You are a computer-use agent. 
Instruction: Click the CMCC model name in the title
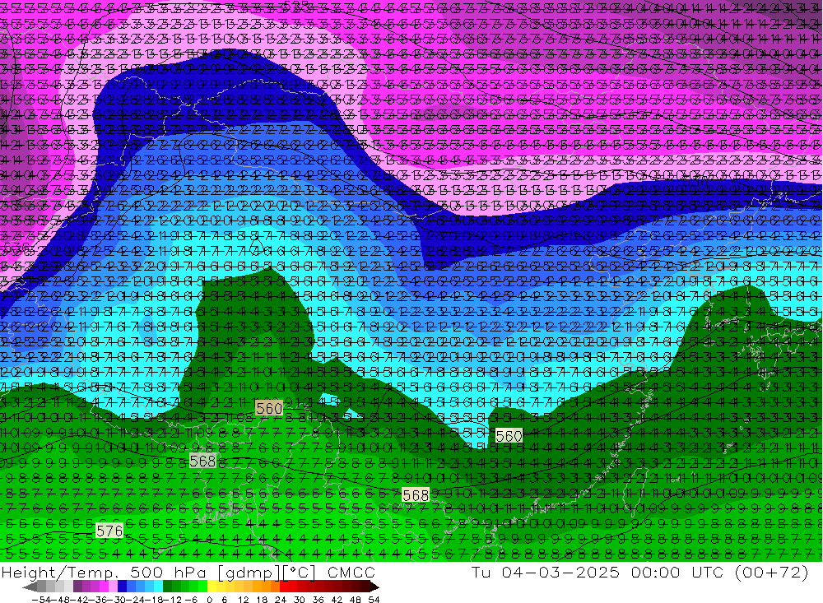click(x=351, y=573)
